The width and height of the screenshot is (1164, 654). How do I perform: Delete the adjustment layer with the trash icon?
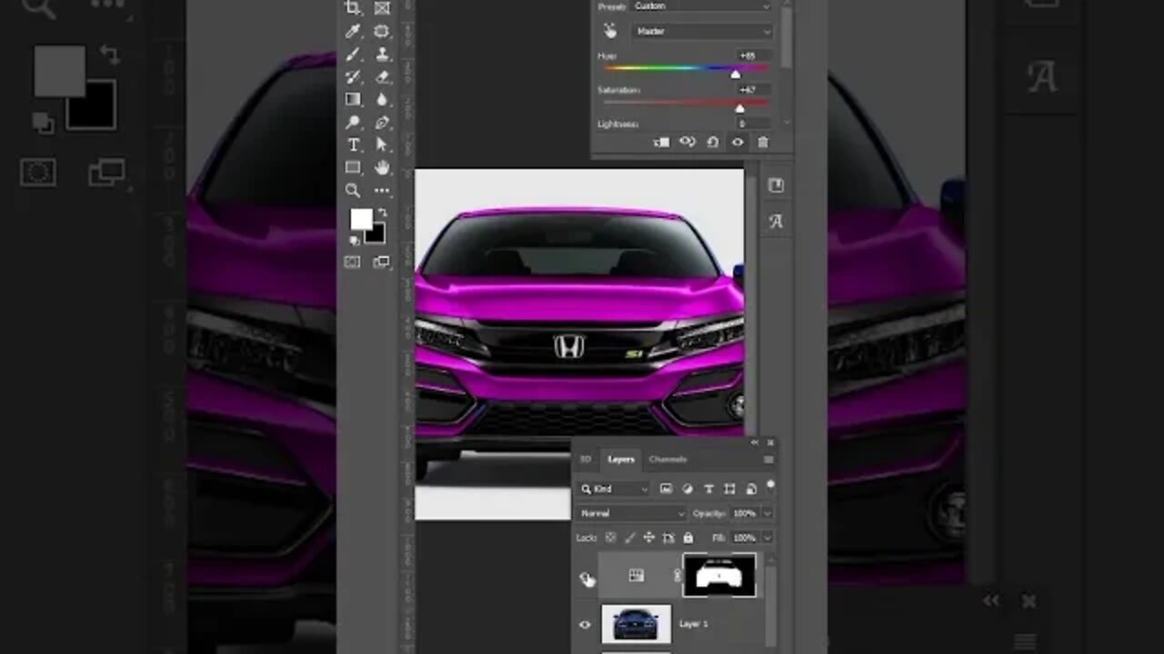[x=763, y=143]
